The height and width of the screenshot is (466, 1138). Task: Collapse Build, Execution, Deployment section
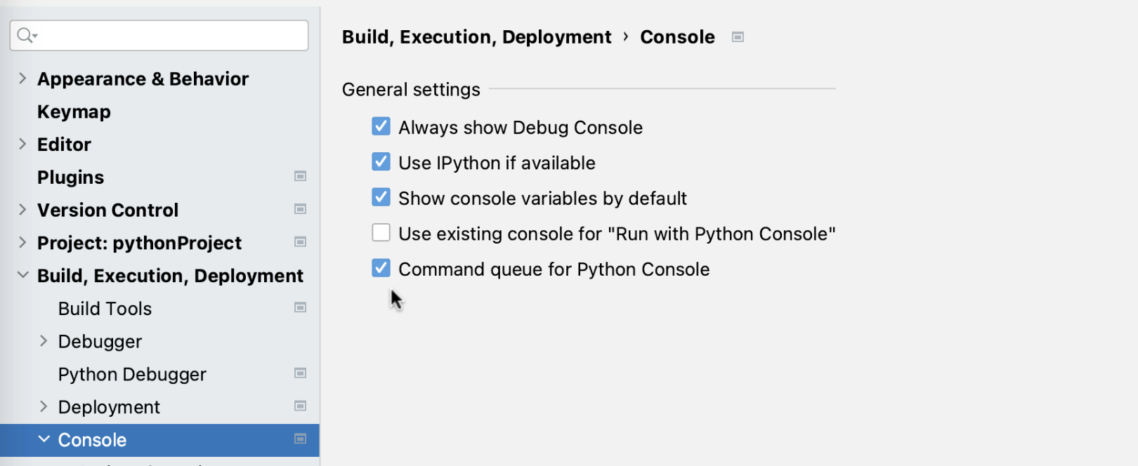point(22,275)
